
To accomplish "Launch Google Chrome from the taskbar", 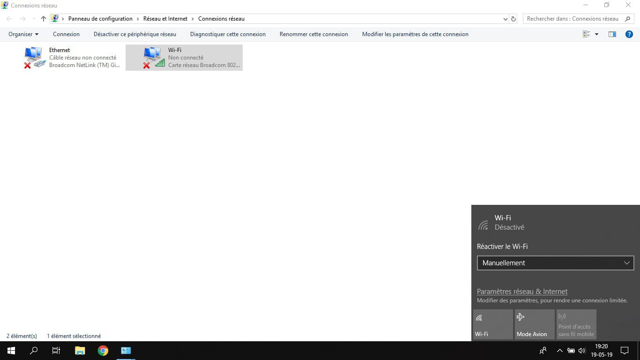I will pos(103,351).
